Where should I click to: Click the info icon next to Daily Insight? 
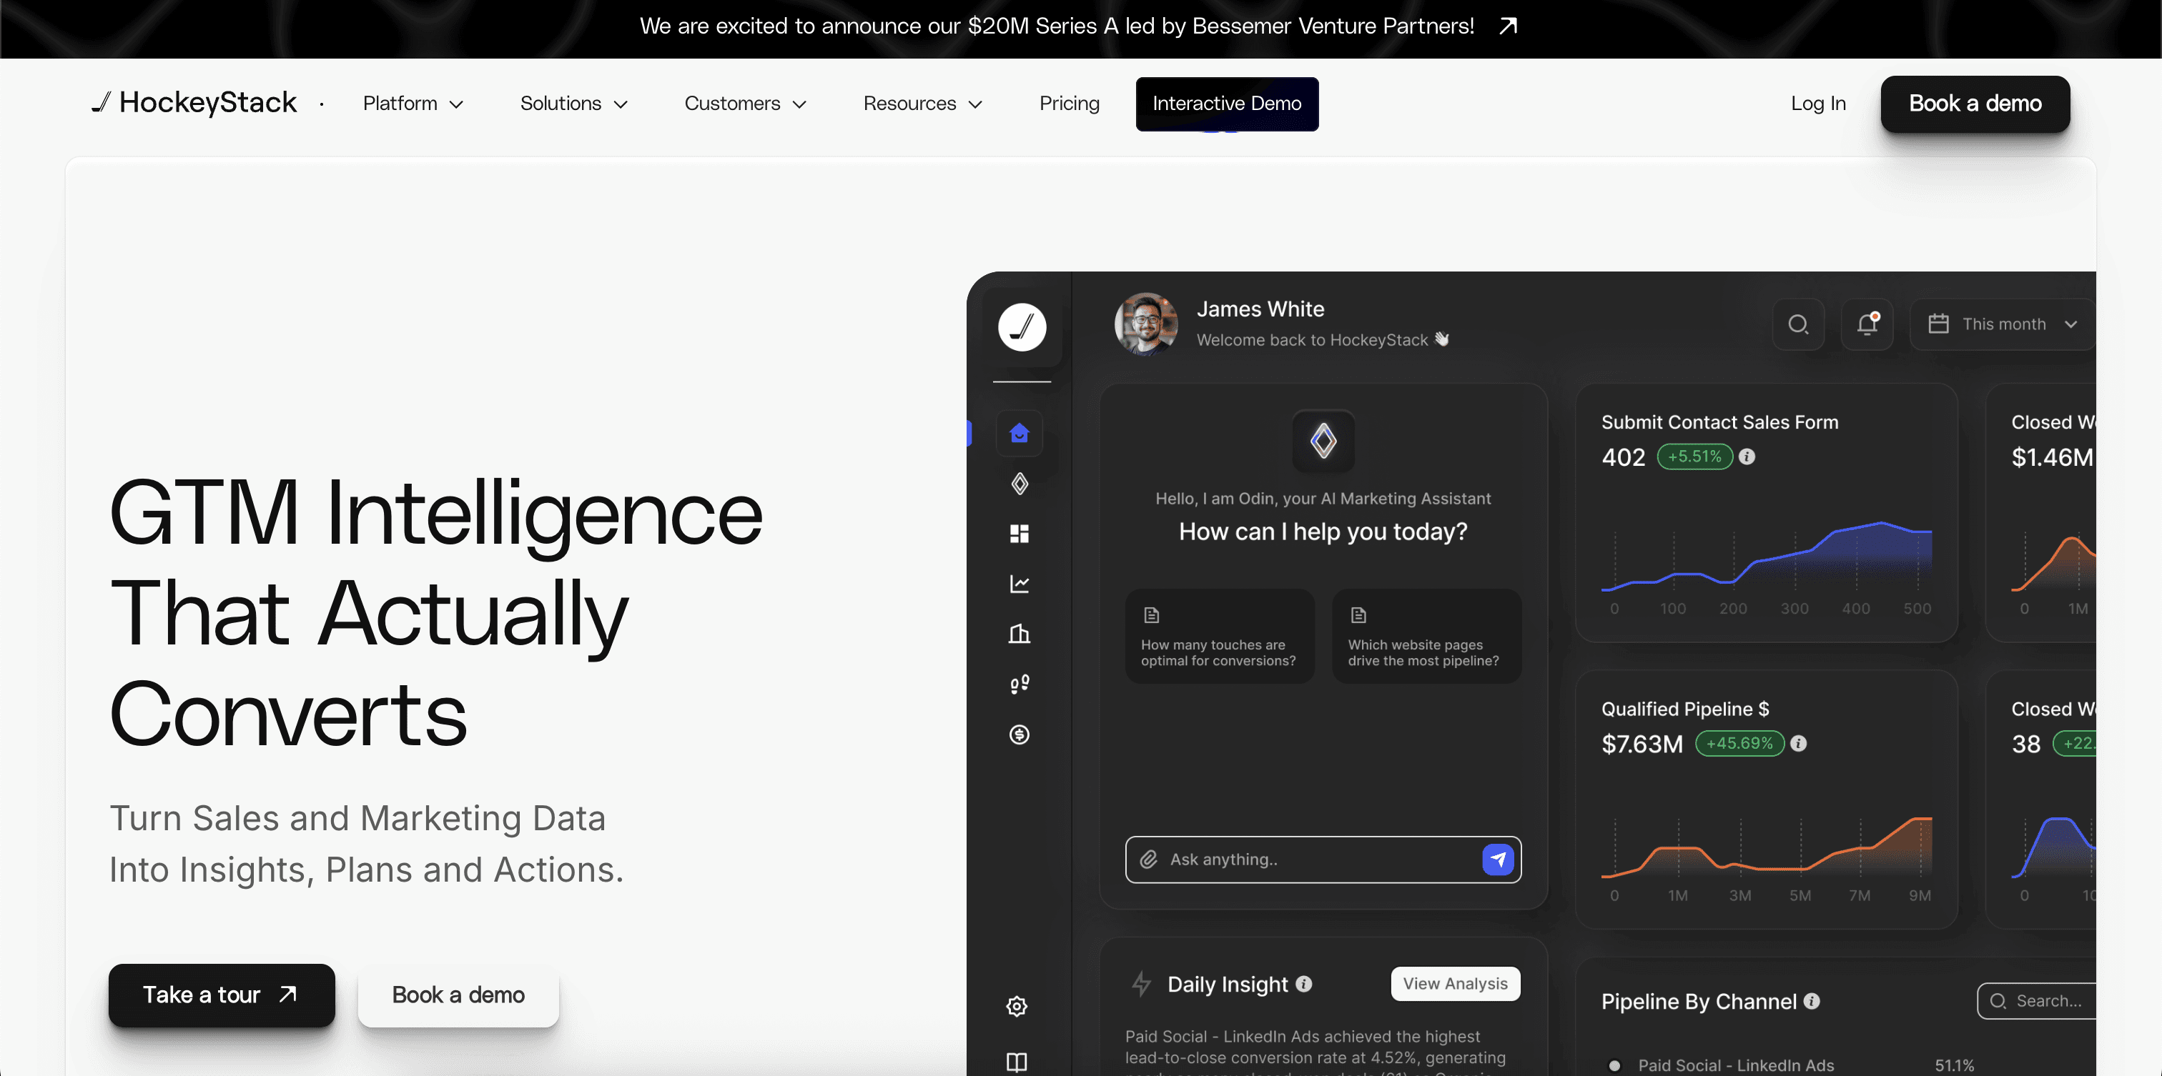point(1303,984)
